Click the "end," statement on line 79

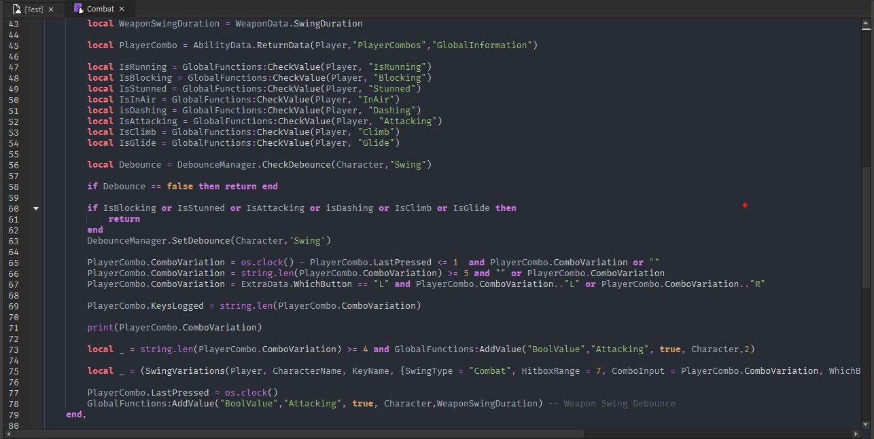[x=77, y=415]
